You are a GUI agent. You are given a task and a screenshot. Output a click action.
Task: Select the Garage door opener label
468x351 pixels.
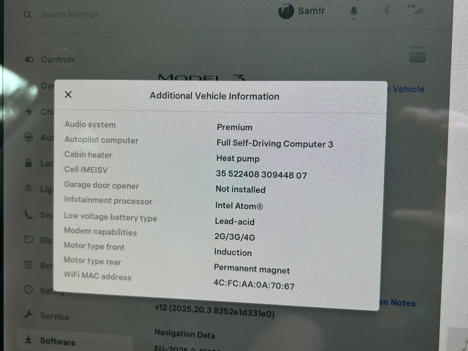pyautogui.click(x=101, y=185)
